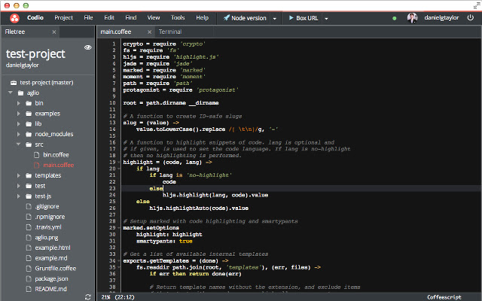482x301 pixels.
Task: Click the refresh icon below the filetree
Action: click(88, 296)
